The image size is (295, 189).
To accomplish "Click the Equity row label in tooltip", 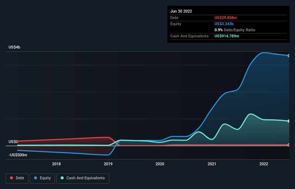I will point(176,24).
